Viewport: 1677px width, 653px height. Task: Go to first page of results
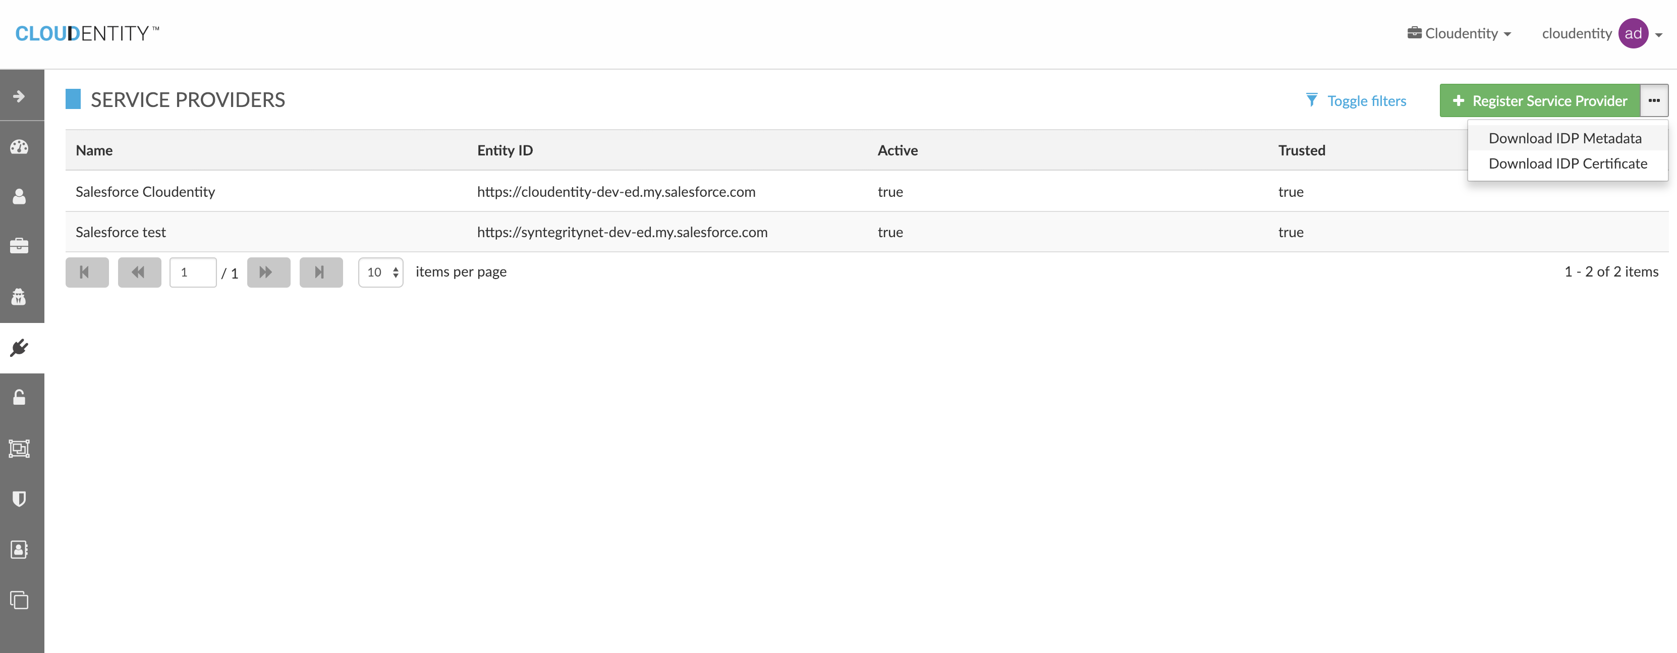(x=87, y=272)
